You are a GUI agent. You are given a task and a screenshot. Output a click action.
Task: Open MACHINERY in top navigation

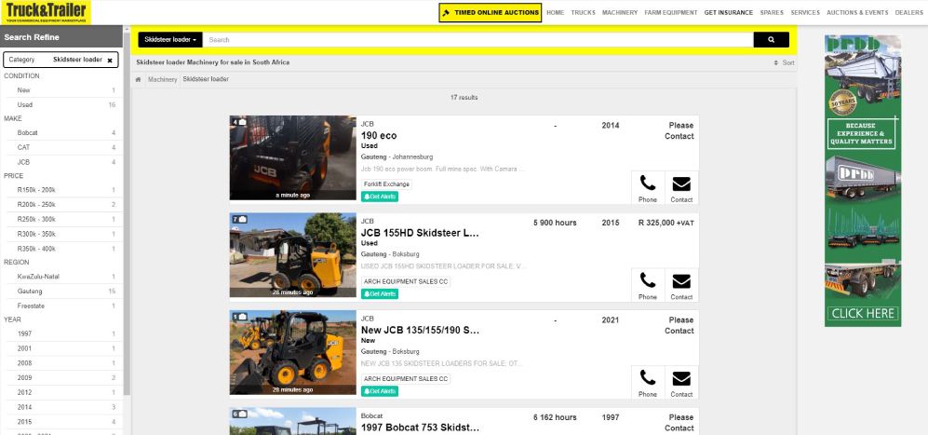620,12
